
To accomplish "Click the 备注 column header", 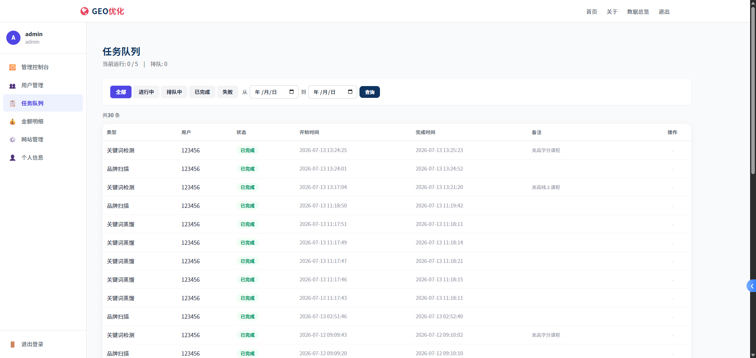I will pyautogui.click(x=536, y=132).
